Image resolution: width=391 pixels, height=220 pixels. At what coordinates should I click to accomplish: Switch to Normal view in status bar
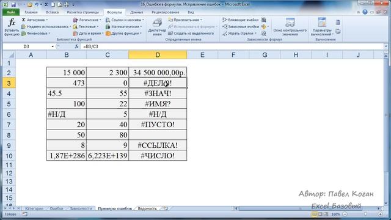pos(315,215)
